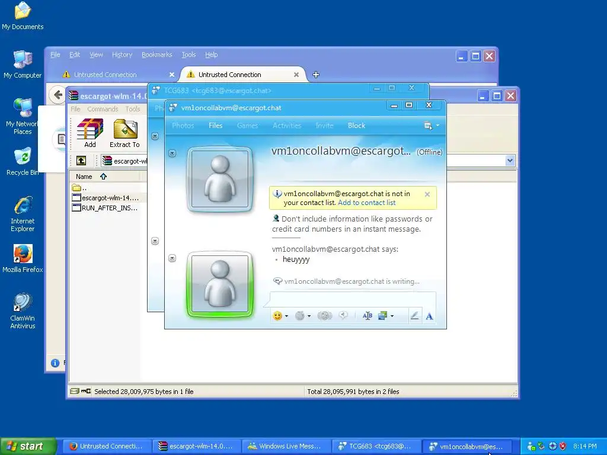Open the Firefox Bookmarks menu
Screen dimensions: 607x455
coord(156,55)
